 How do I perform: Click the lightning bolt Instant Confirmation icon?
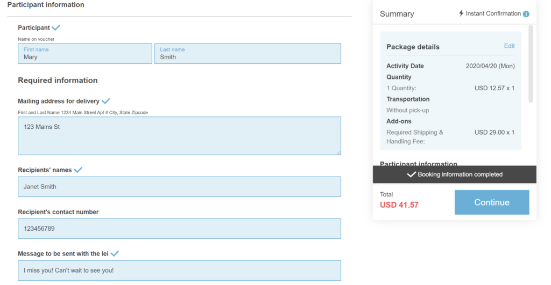coord(461,13)
